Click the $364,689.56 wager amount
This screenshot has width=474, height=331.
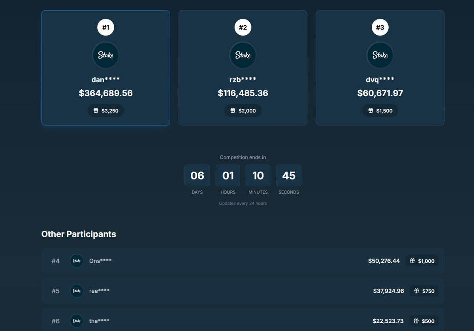(106, 94)
